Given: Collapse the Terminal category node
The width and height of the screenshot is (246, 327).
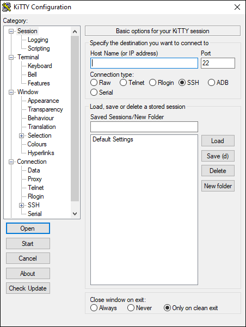Looking at the screenshot, I should (x=11, y=57).
